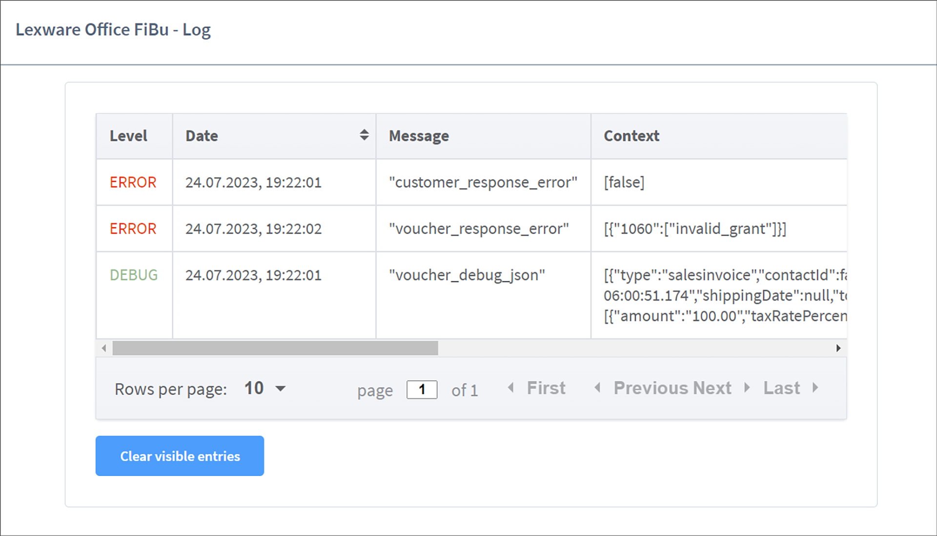
Task: Click the date cell in voucher_debug_json row
Action: 274,295
